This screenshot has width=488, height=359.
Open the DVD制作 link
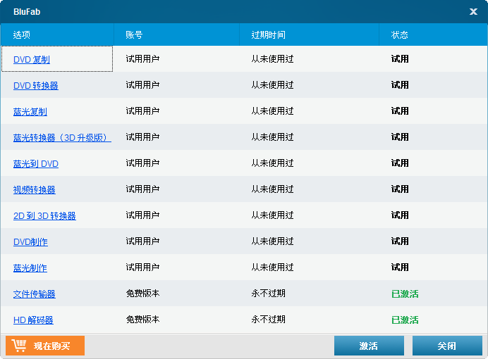(x=30, y=242)
